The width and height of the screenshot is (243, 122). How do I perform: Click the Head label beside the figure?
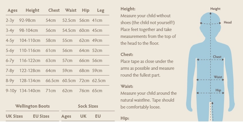(228, 22)
